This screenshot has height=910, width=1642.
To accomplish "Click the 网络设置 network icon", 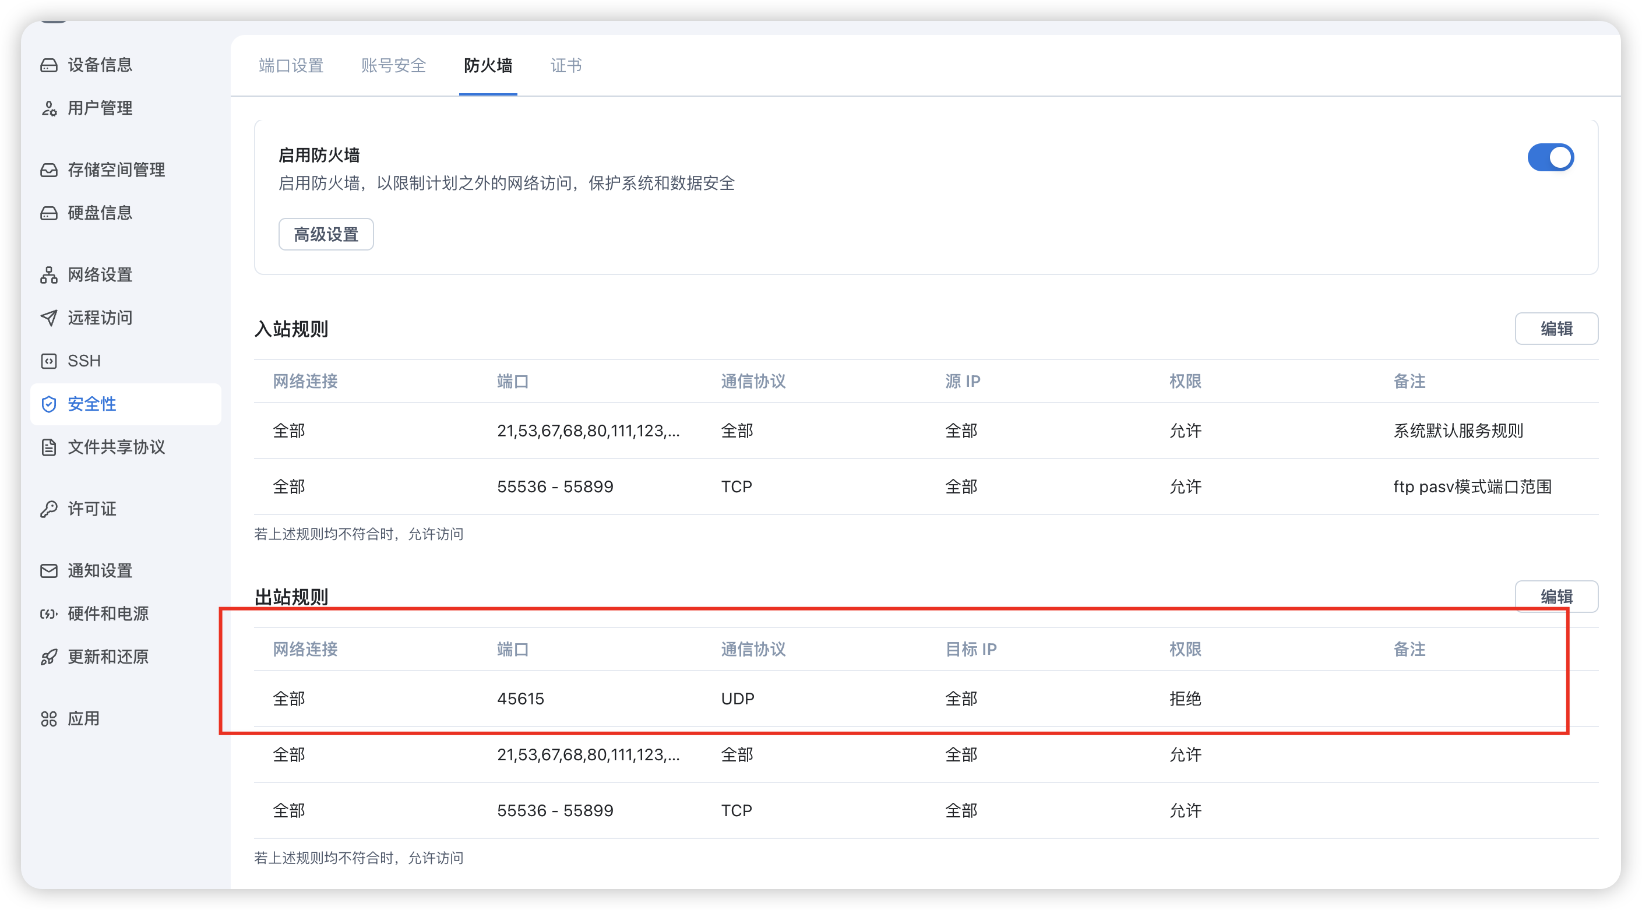I will tap(49, 276).
